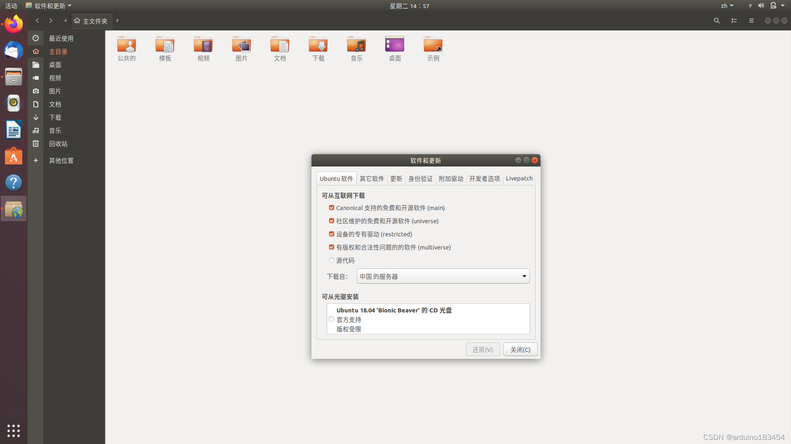Show applications grid at dock bottom
791x444 pixels.
pyautogui.click(x=14, y=430)
